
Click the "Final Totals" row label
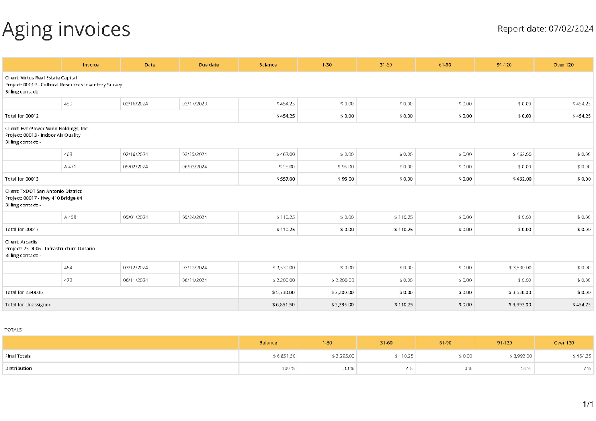pos(18,356)
